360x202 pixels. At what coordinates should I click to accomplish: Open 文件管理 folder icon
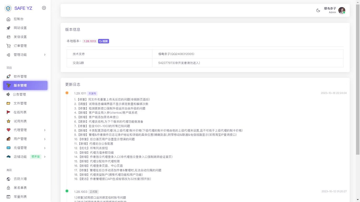[8, 103]
